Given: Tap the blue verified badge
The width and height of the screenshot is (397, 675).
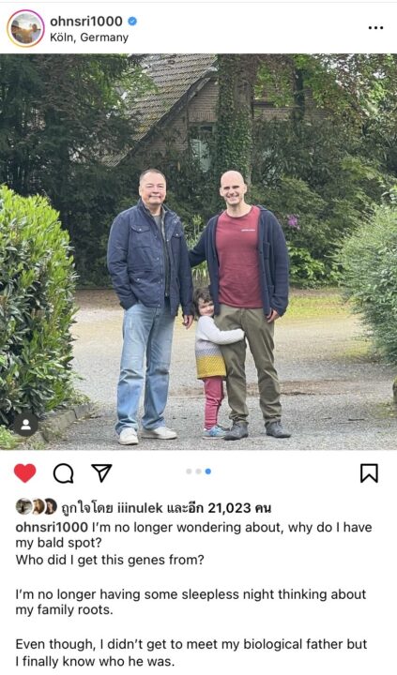Looking at the screenshot, I should coord(132,21).
